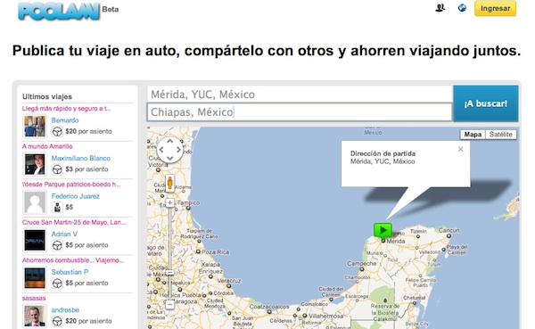Click the Street View pegman icon
This screenshot has width=535, height=329.
coord(170,183)
